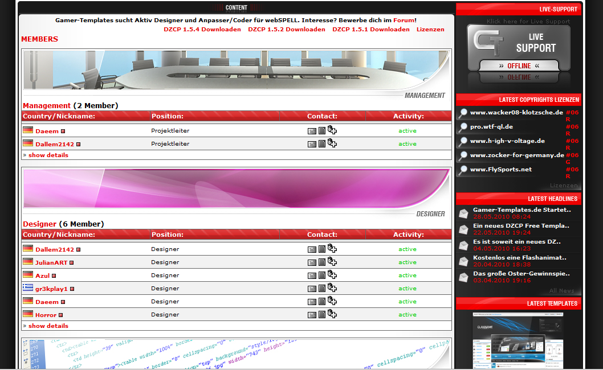603x370 pixels.
Task: Click active status in Horror row
Action: (x=408, y=315)
